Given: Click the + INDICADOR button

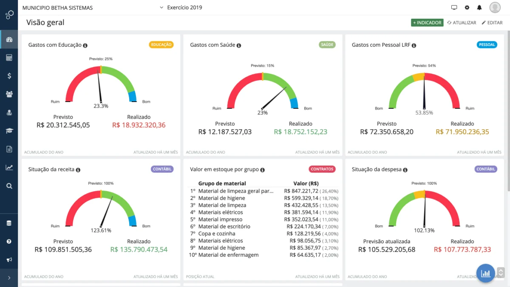Looking at the screenshot, I should click(x=427, y=23).
